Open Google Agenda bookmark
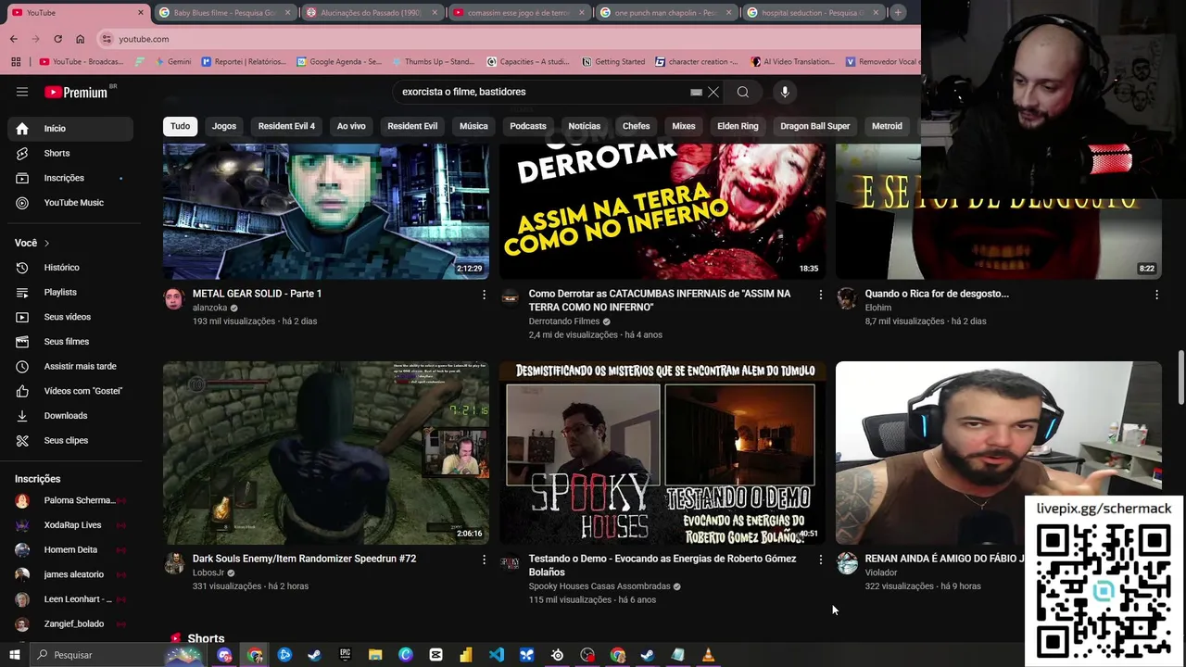Viewport: 1186px width, 667px height. point(339,62)
